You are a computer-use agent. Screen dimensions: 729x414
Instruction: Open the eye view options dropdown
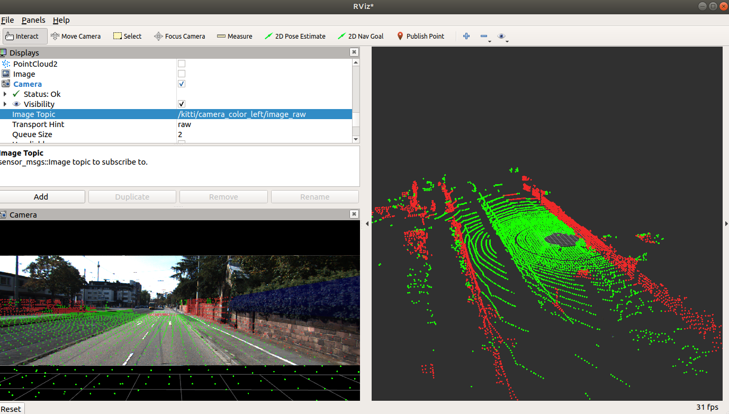503,37
